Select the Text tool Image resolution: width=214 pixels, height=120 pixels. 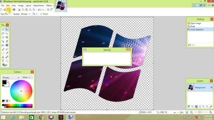(3, 61)
